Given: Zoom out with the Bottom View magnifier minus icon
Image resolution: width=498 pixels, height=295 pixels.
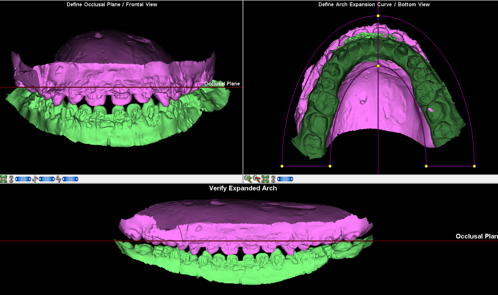Looking at the screenshot, I should click(x=256, y=179).
